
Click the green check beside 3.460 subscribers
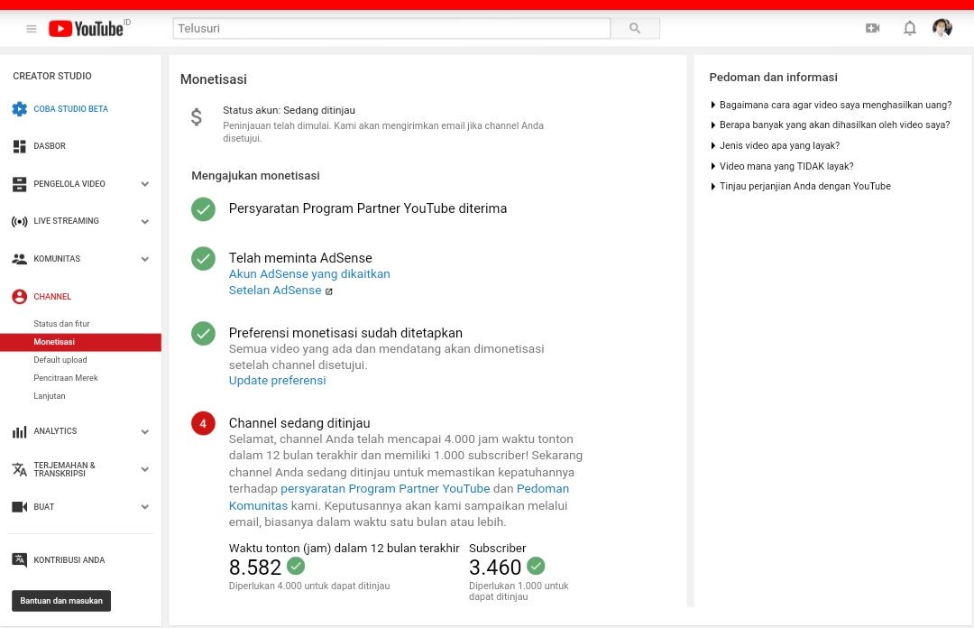tap(536, 566)
